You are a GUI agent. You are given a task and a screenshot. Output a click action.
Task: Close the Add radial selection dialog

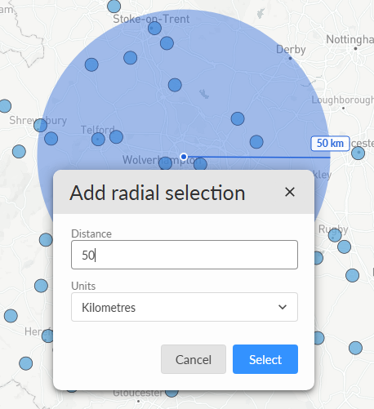click(x=290, y=192)
